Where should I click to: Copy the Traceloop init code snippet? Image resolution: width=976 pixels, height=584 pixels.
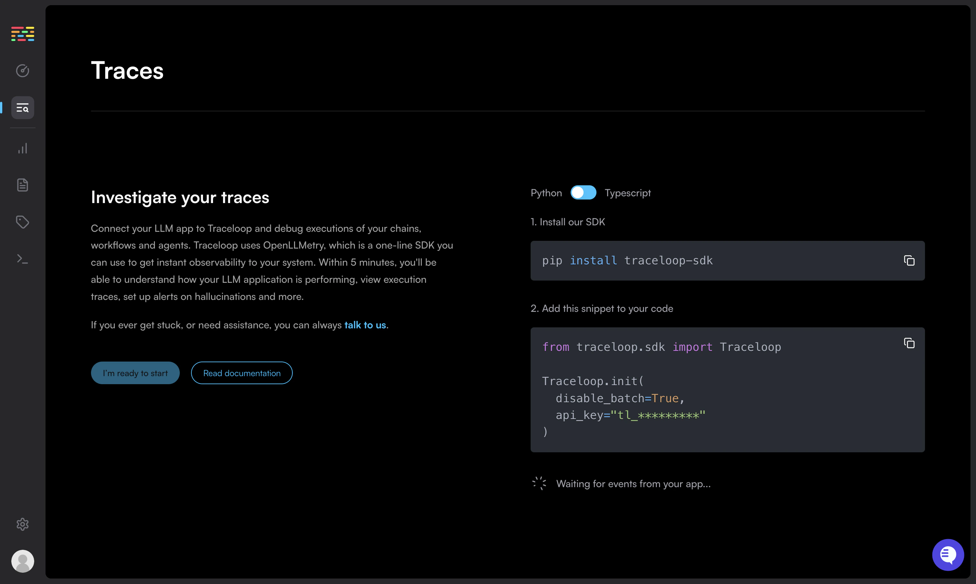pos(909,343)
